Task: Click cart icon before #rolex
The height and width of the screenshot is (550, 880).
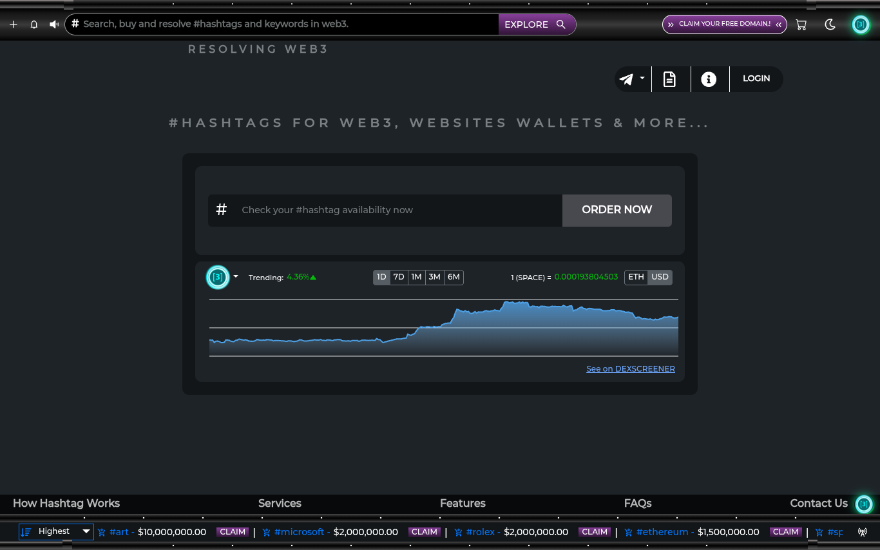Action: (x=459, y=533)
